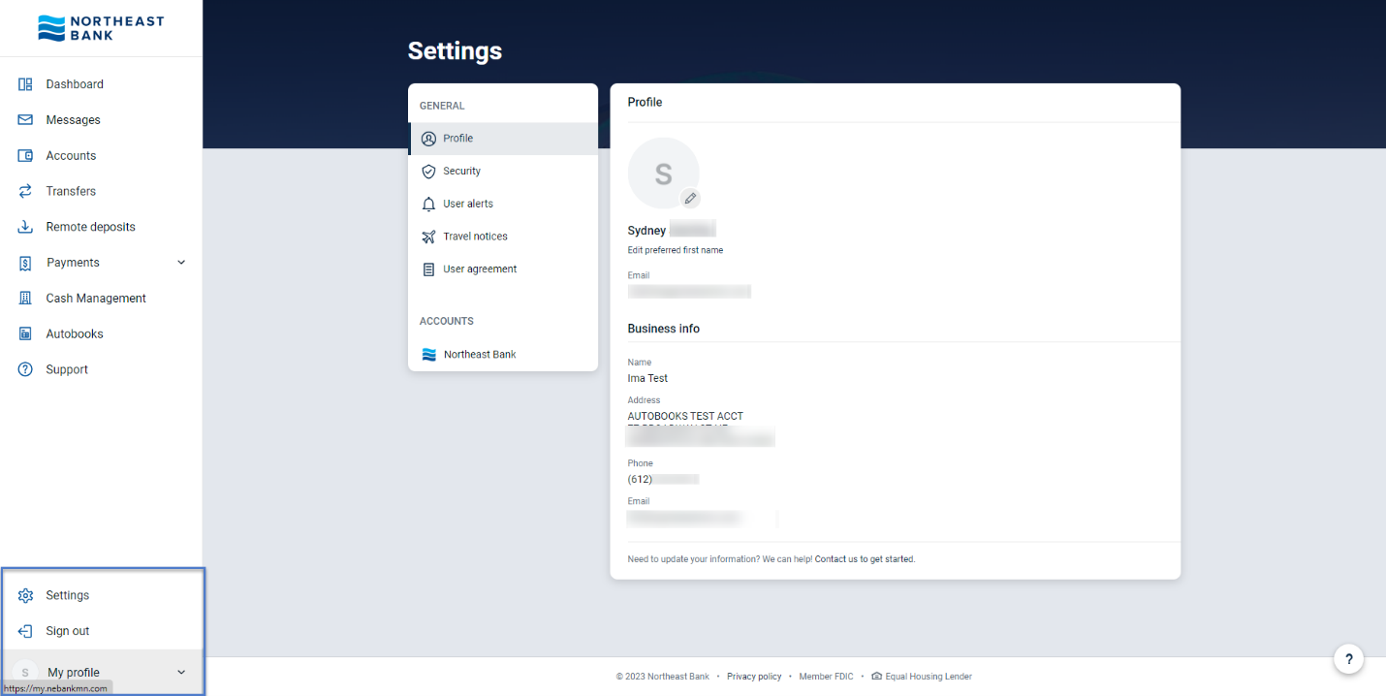Click the Support question icon
Viewport: 1386px width, 696px height.
coord(26,369)
